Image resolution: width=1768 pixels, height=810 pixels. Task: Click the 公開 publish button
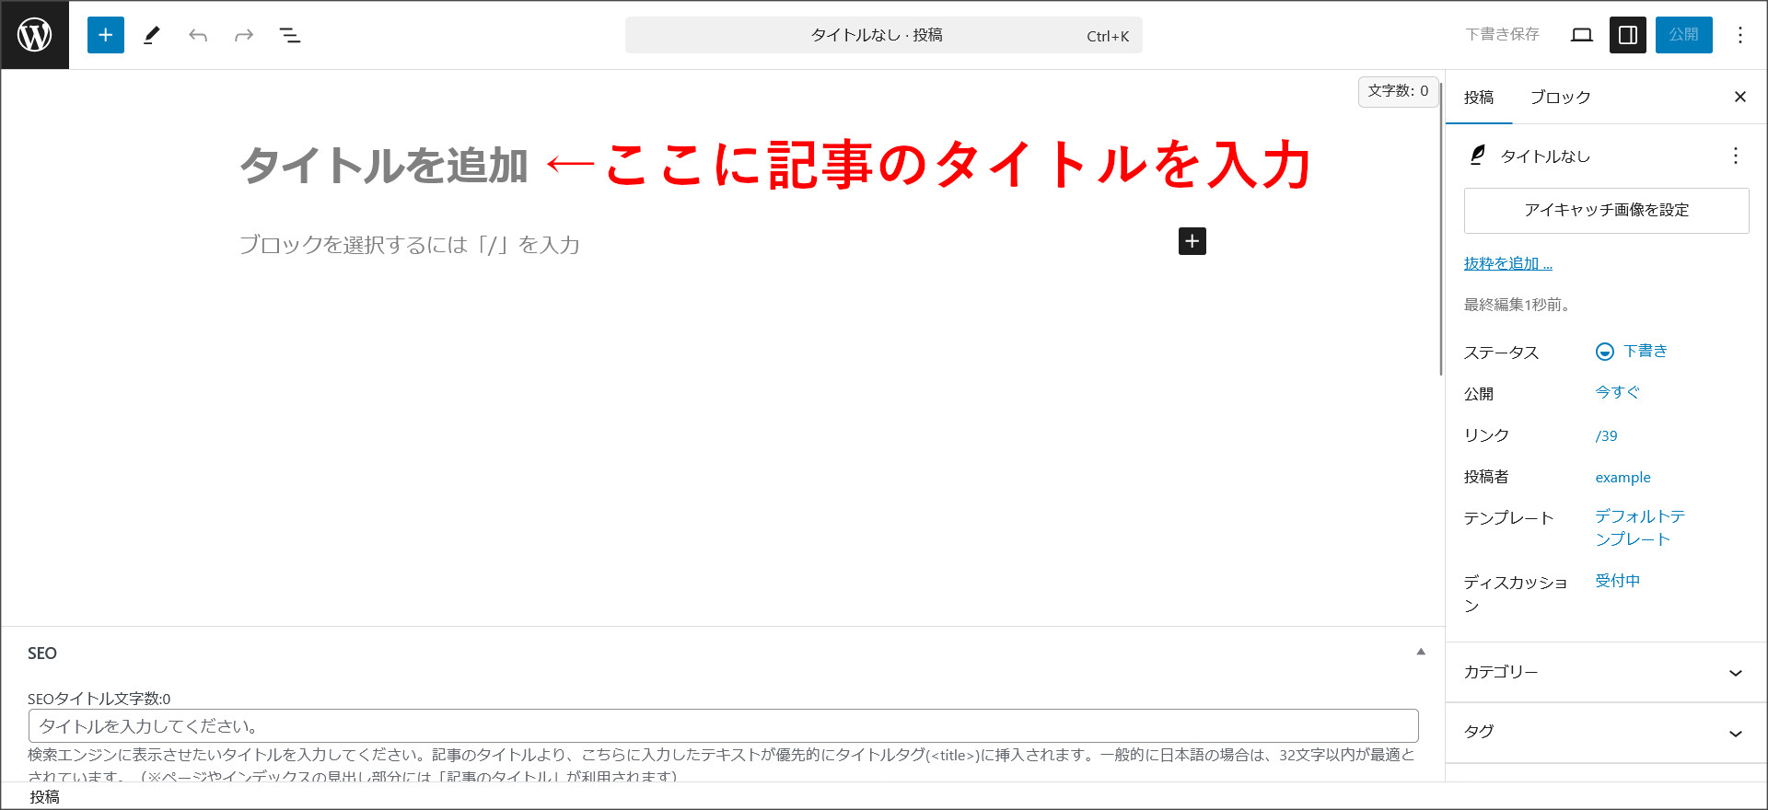point(1683,35)
